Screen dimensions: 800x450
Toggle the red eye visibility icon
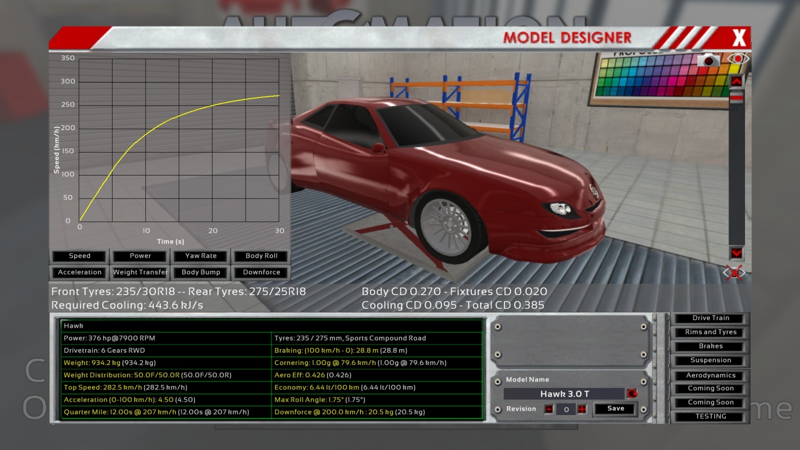tap(737, 59)
